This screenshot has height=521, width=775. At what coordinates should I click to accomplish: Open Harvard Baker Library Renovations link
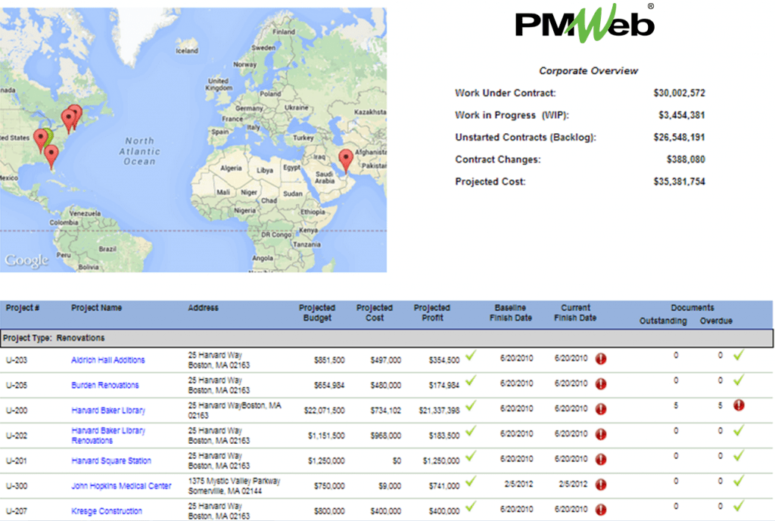click(x=108, y=436)
